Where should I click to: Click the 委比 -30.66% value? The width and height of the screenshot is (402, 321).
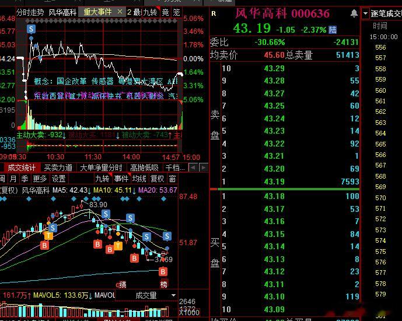(270, 42)
